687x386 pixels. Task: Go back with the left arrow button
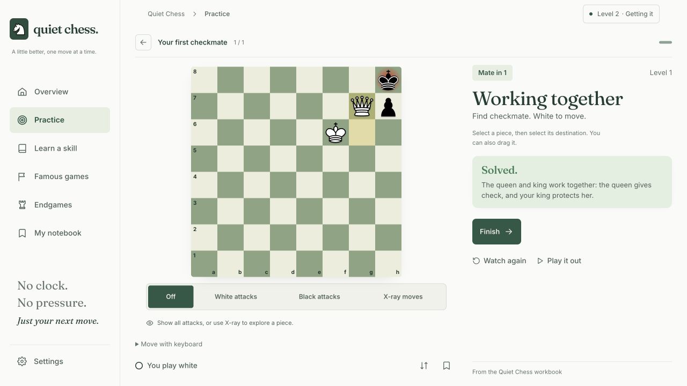coord(143,42)
